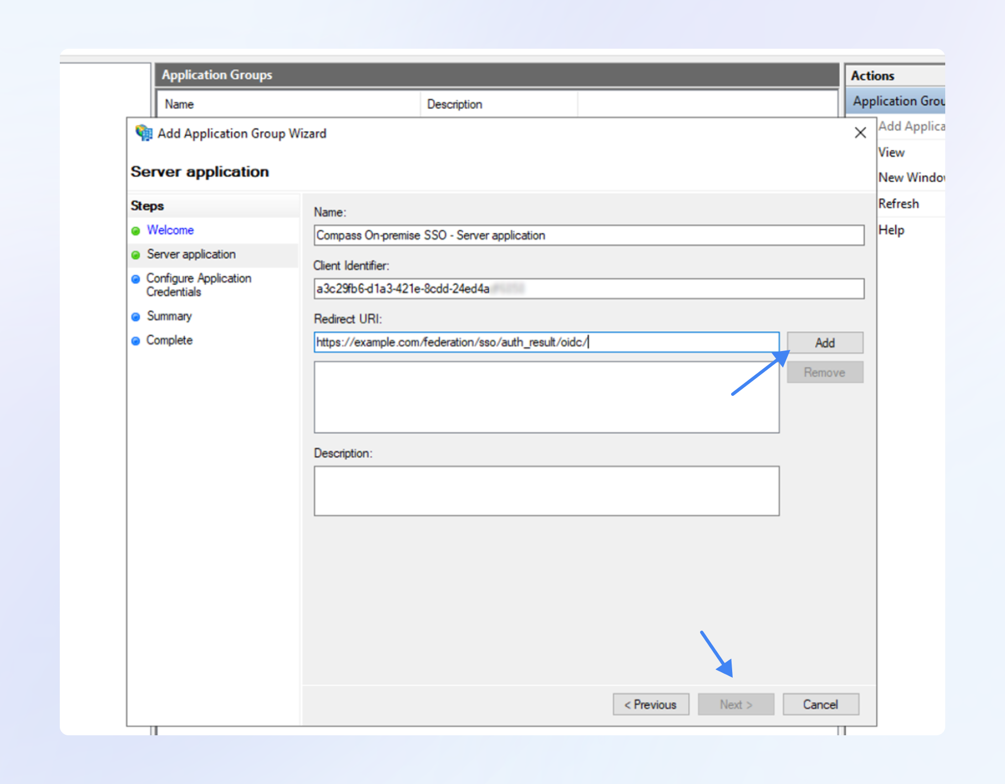Click the Configure Application Credentials bullet icon
Viewport: 1005px width, 784px height.
[136, 280]
